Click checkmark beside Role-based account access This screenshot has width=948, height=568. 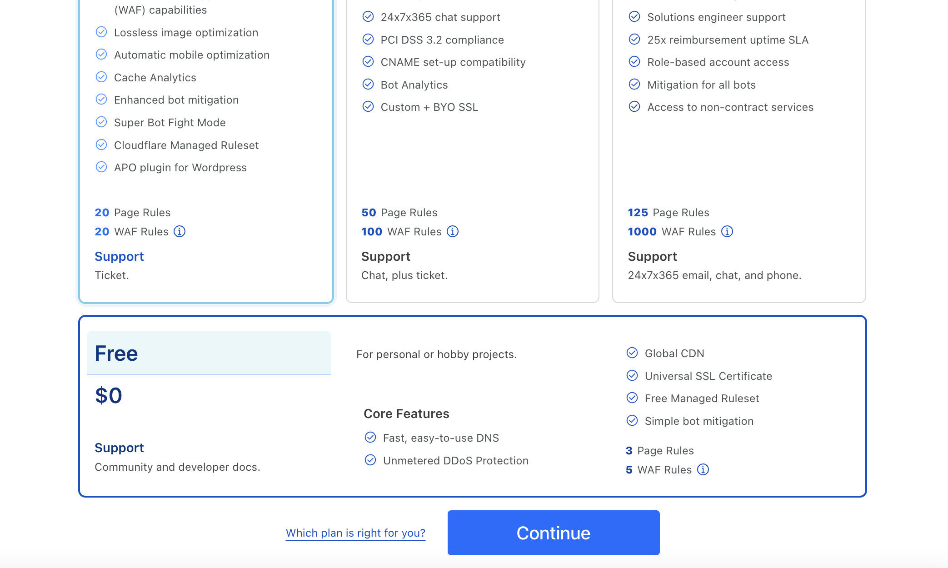(634, 62)
